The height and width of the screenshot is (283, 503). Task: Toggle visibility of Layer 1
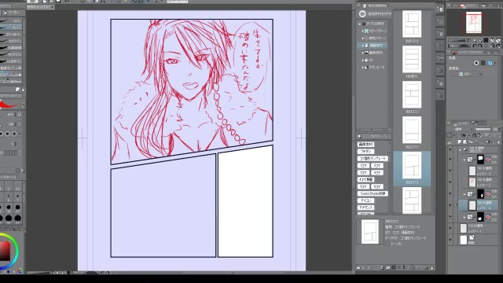click(x=450, y=229)
